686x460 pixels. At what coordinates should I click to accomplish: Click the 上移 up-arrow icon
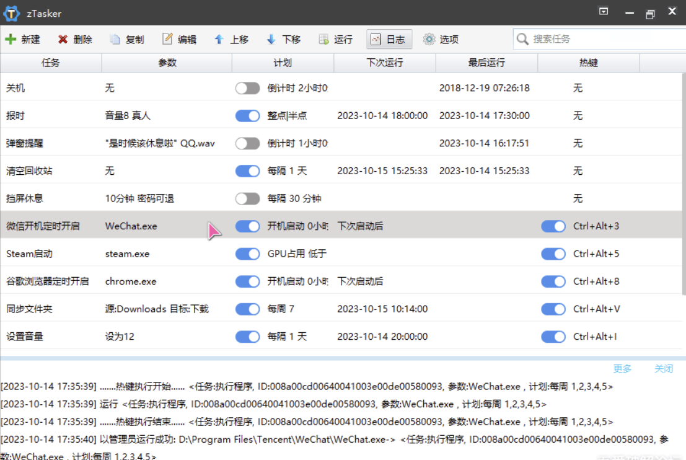click(218, 39)
